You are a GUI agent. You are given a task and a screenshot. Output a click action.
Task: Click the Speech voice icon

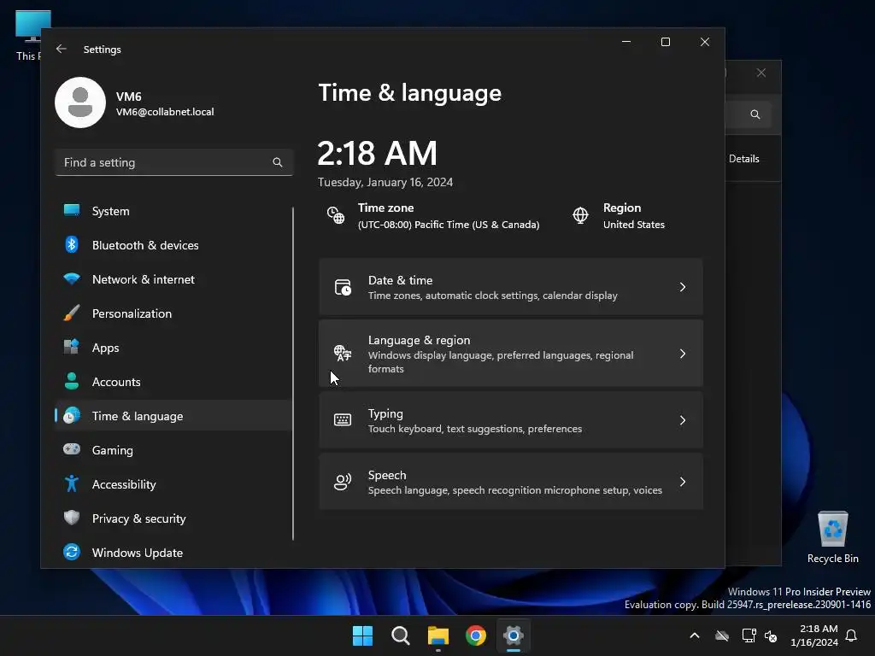(343, 482)
